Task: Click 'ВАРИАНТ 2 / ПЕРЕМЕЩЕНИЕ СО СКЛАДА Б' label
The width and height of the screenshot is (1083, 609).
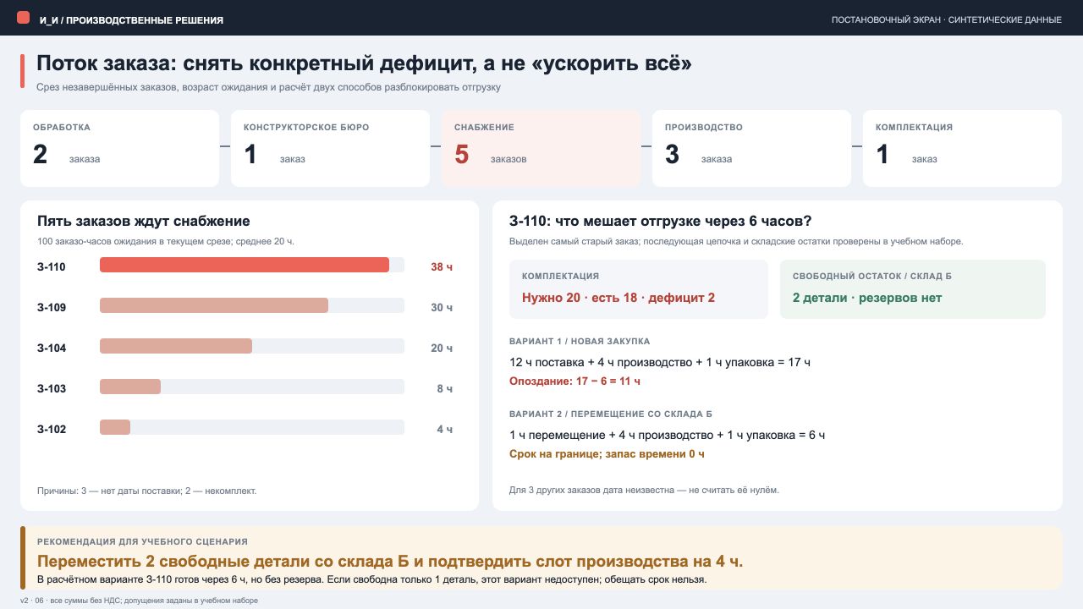Action: [611, 414]
